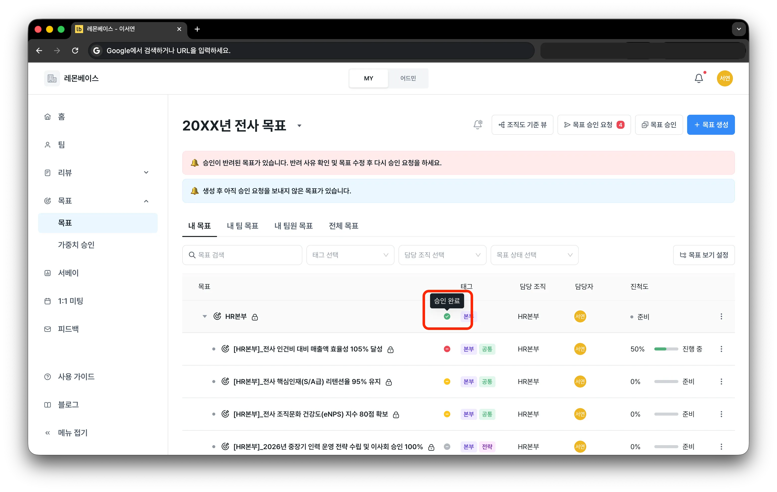Viewport: 777px width, 492px height.
Task: Switch to 어드민 mode toggle
Action: (408, 78)
